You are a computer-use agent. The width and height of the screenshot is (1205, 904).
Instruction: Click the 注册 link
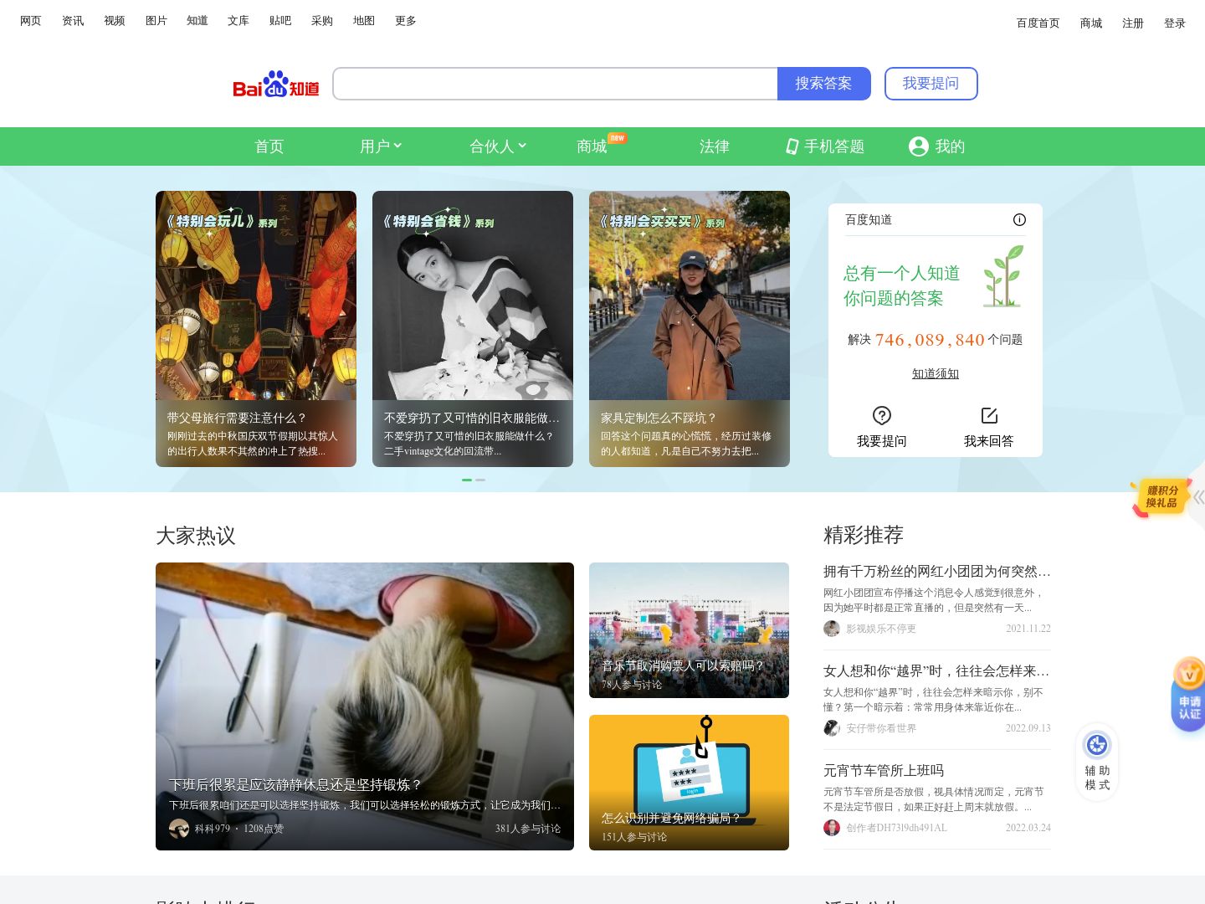[x=1133, y=23]
